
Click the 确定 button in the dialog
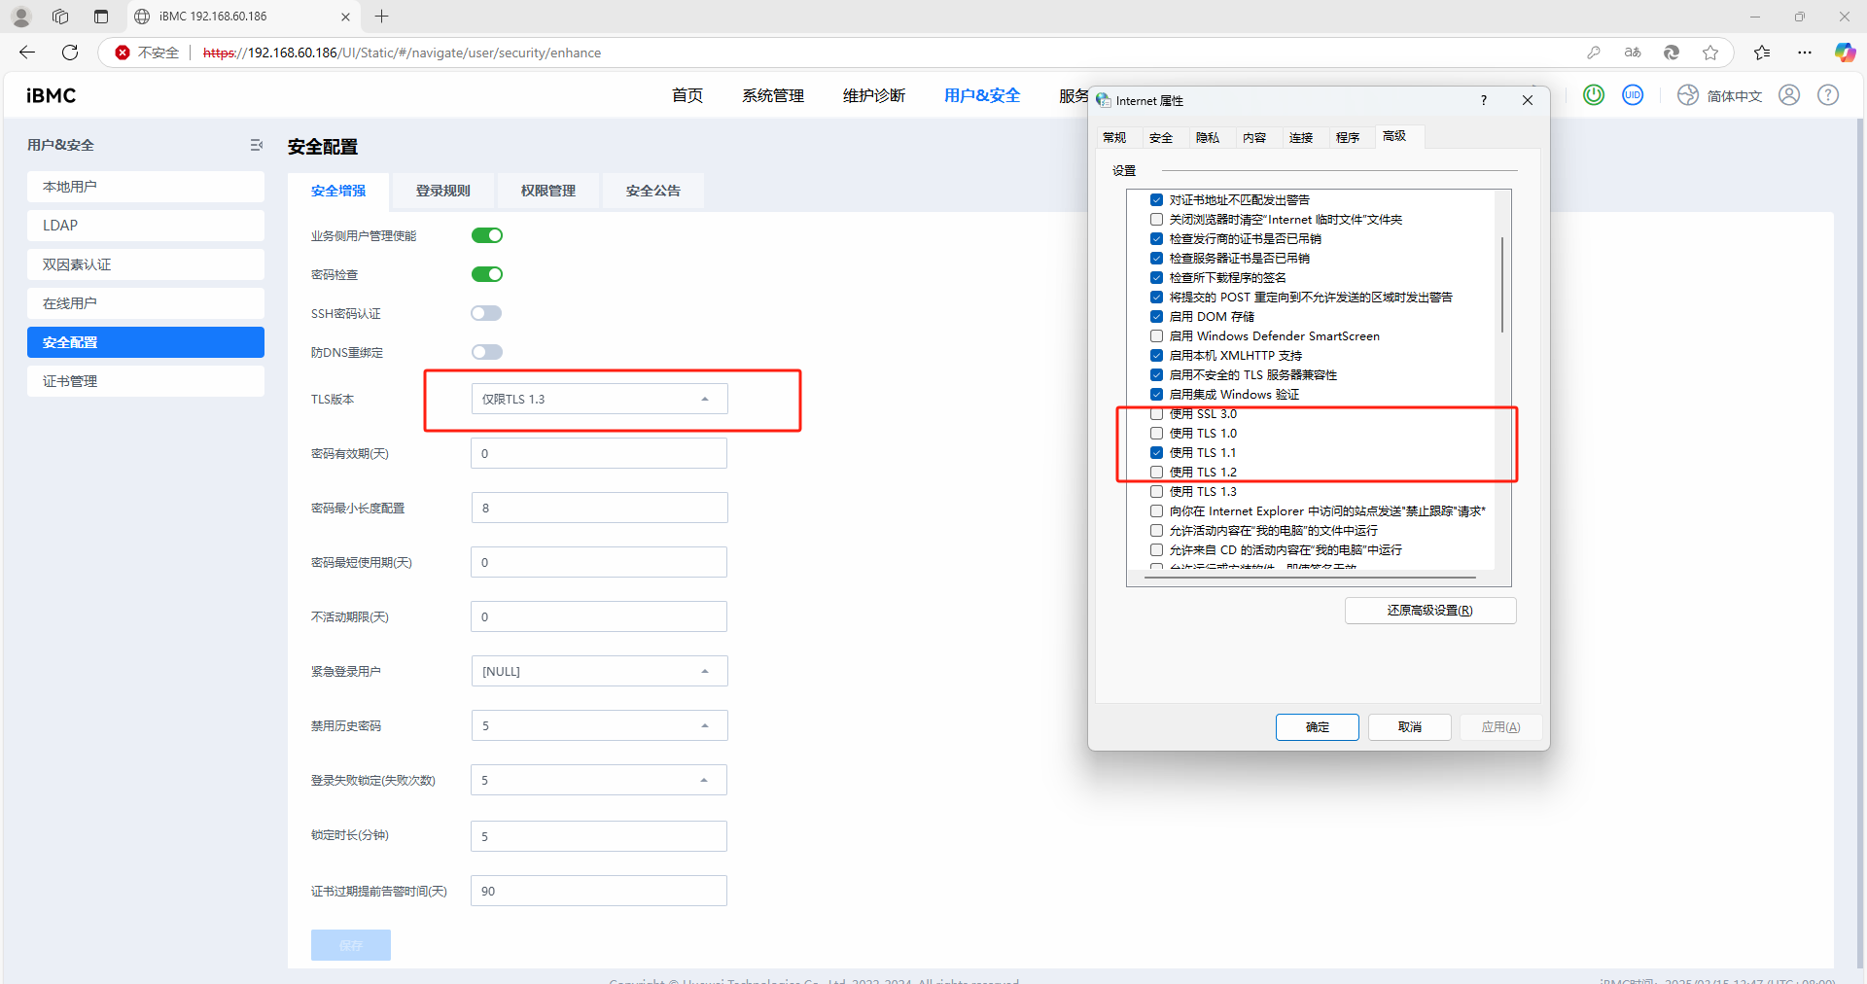[x=1317, y=727]
